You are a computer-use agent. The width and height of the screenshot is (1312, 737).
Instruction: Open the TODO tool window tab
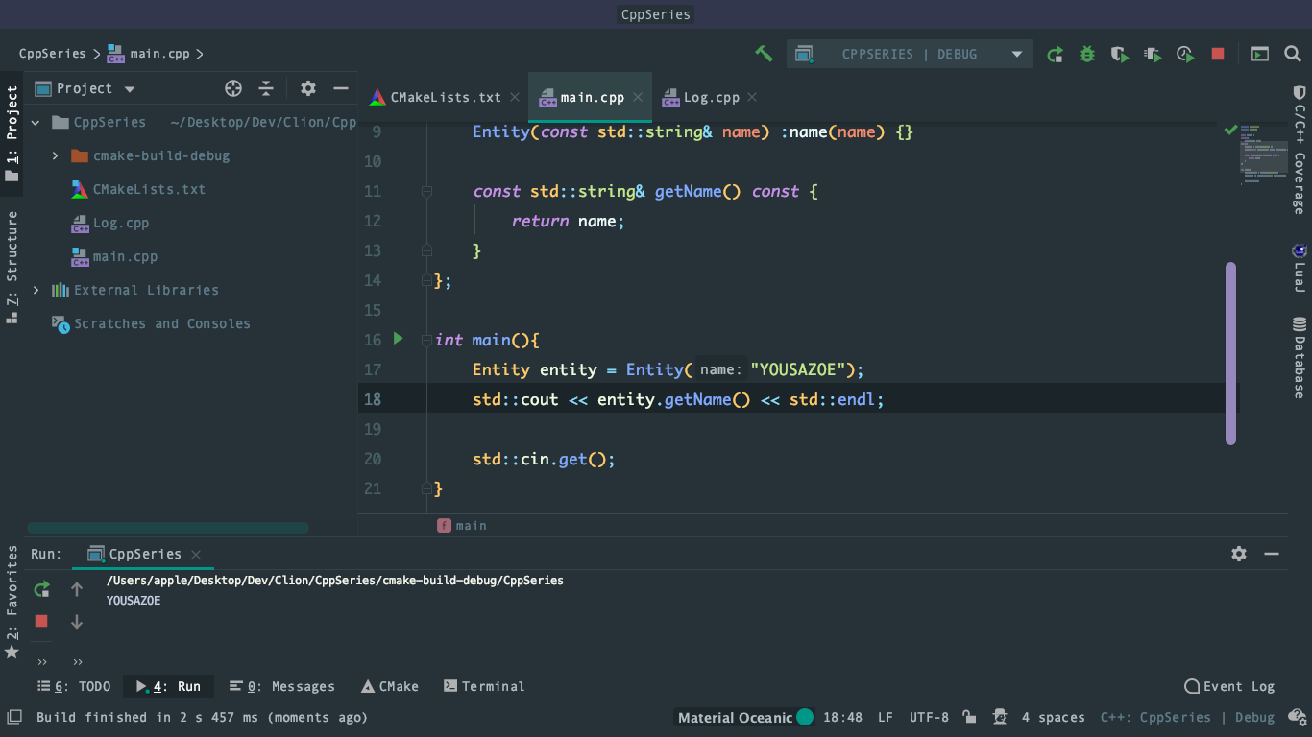pos(74,686)
